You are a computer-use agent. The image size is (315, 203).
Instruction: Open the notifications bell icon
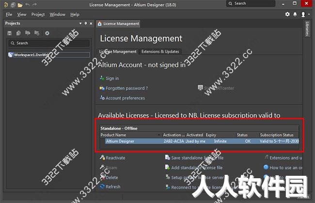pos(295,14)
